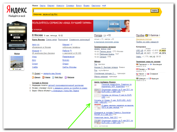Click the Войти login button
177x132 pixels.
[17, 37]
